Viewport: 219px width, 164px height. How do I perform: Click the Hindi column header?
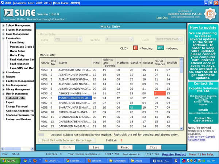(x=97, y=63)
